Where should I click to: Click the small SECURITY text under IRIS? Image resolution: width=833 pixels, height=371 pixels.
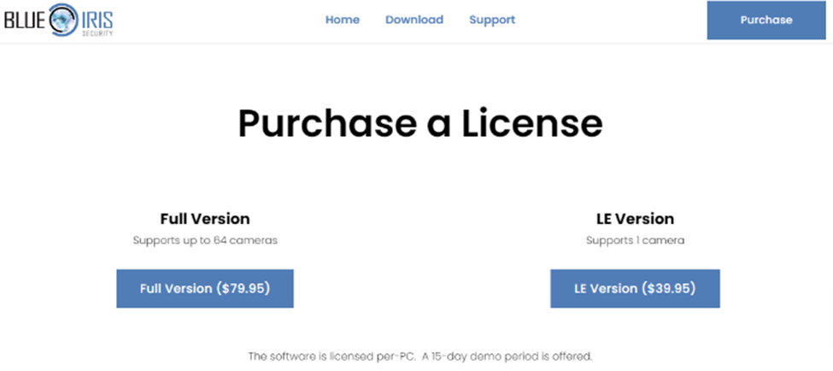[x=97, y=32]
